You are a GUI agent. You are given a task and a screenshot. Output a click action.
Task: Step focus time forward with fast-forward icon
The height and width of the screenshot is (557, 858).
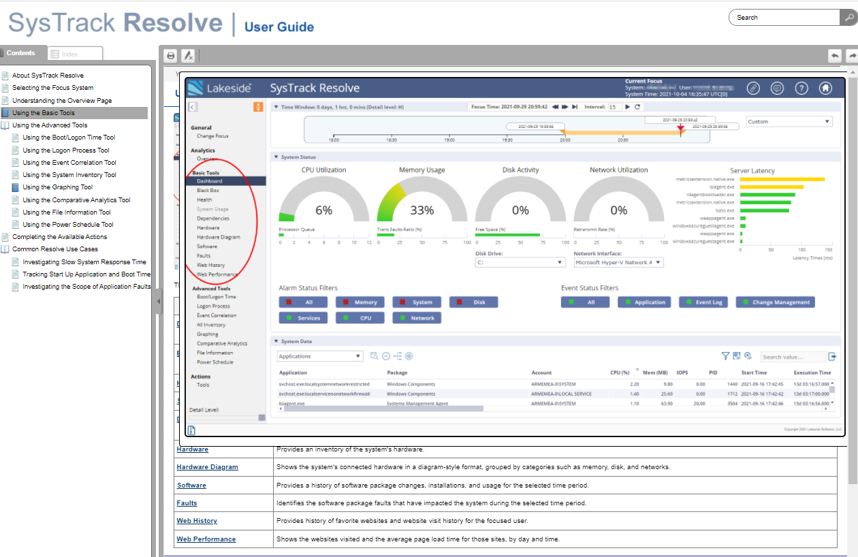click(565, 107)
